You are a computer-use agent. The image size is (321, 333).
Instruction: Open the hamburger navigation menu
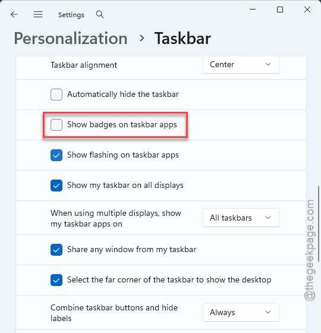coord(38,14)
